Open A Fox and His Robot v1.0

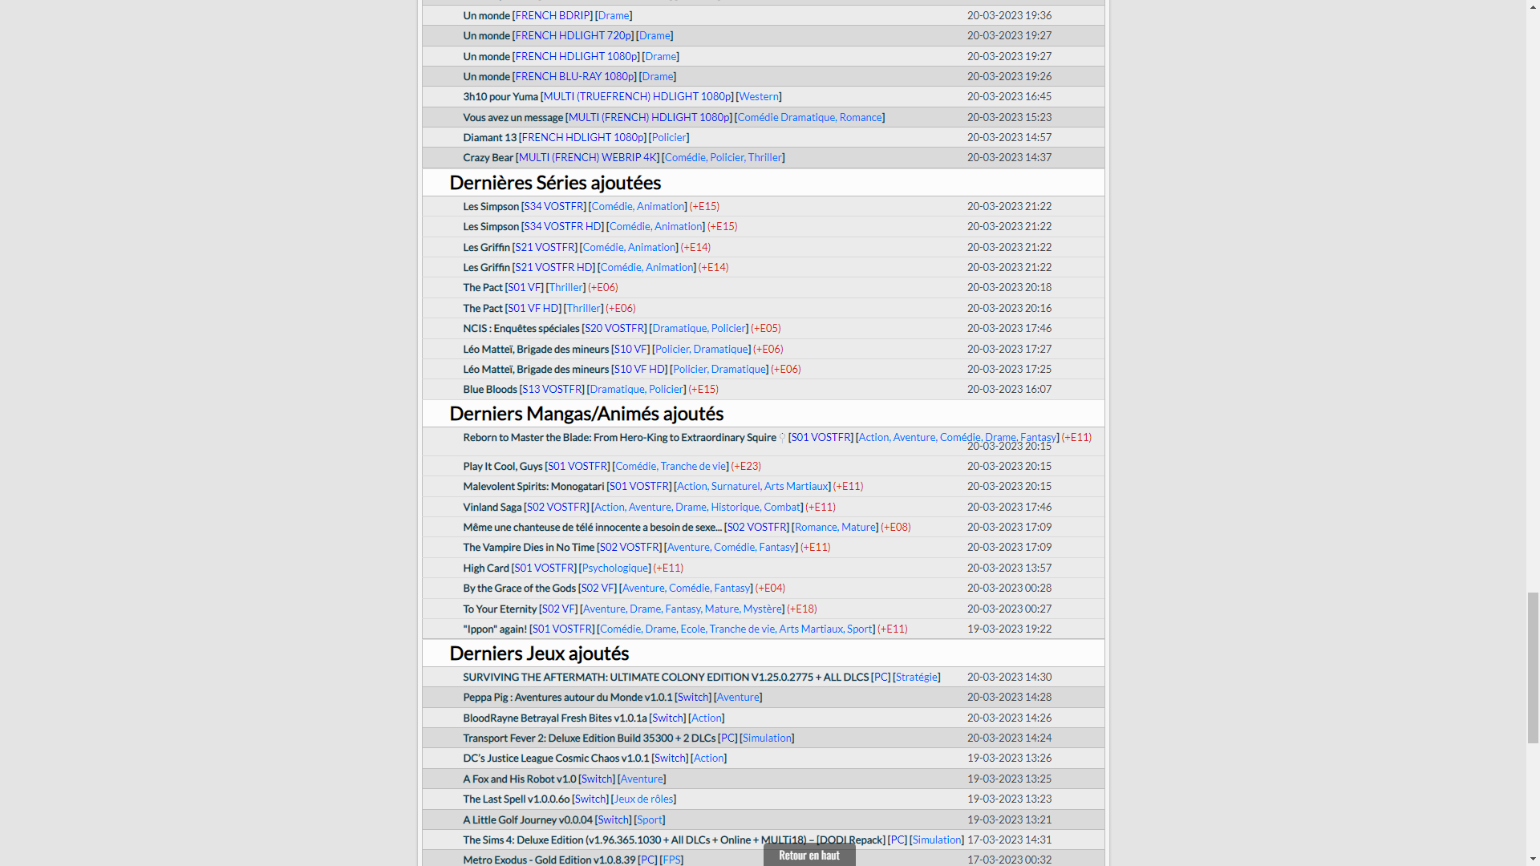[x=519, y=779]
